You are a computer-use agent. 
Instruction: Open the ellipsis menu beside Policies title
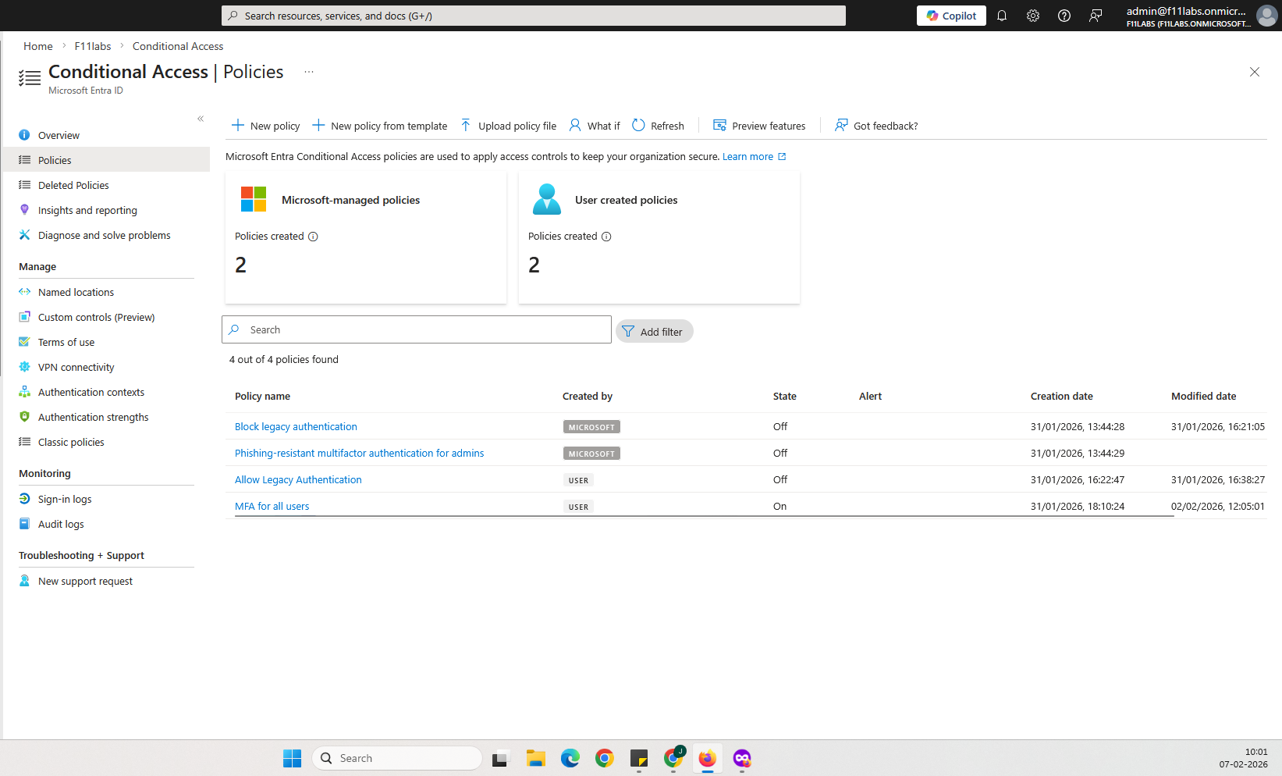(x=308, y=71)
